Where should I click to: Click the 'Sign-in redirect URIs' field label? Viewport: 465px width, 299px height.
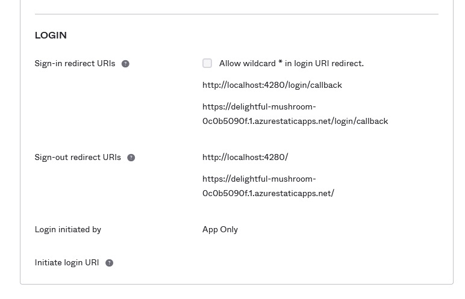click(75, 63)
